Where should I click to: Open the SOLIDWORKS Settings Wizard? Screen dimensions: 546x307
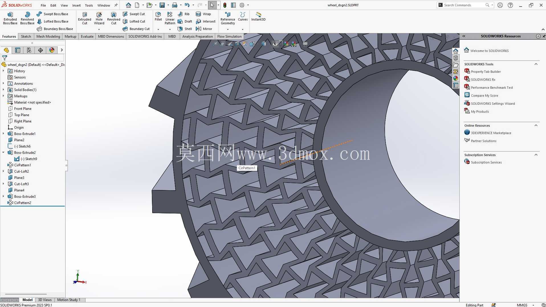pyautogui.click(x=493, y=104)
